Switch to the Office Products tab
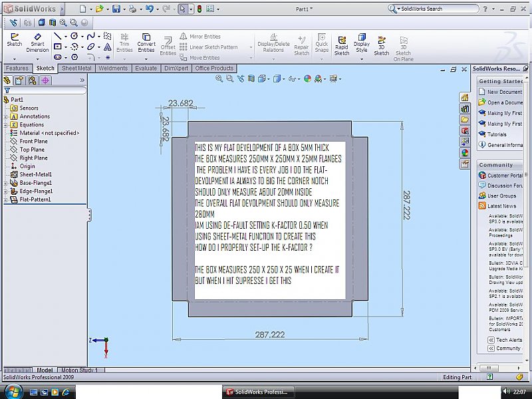 tap(214, 68)
